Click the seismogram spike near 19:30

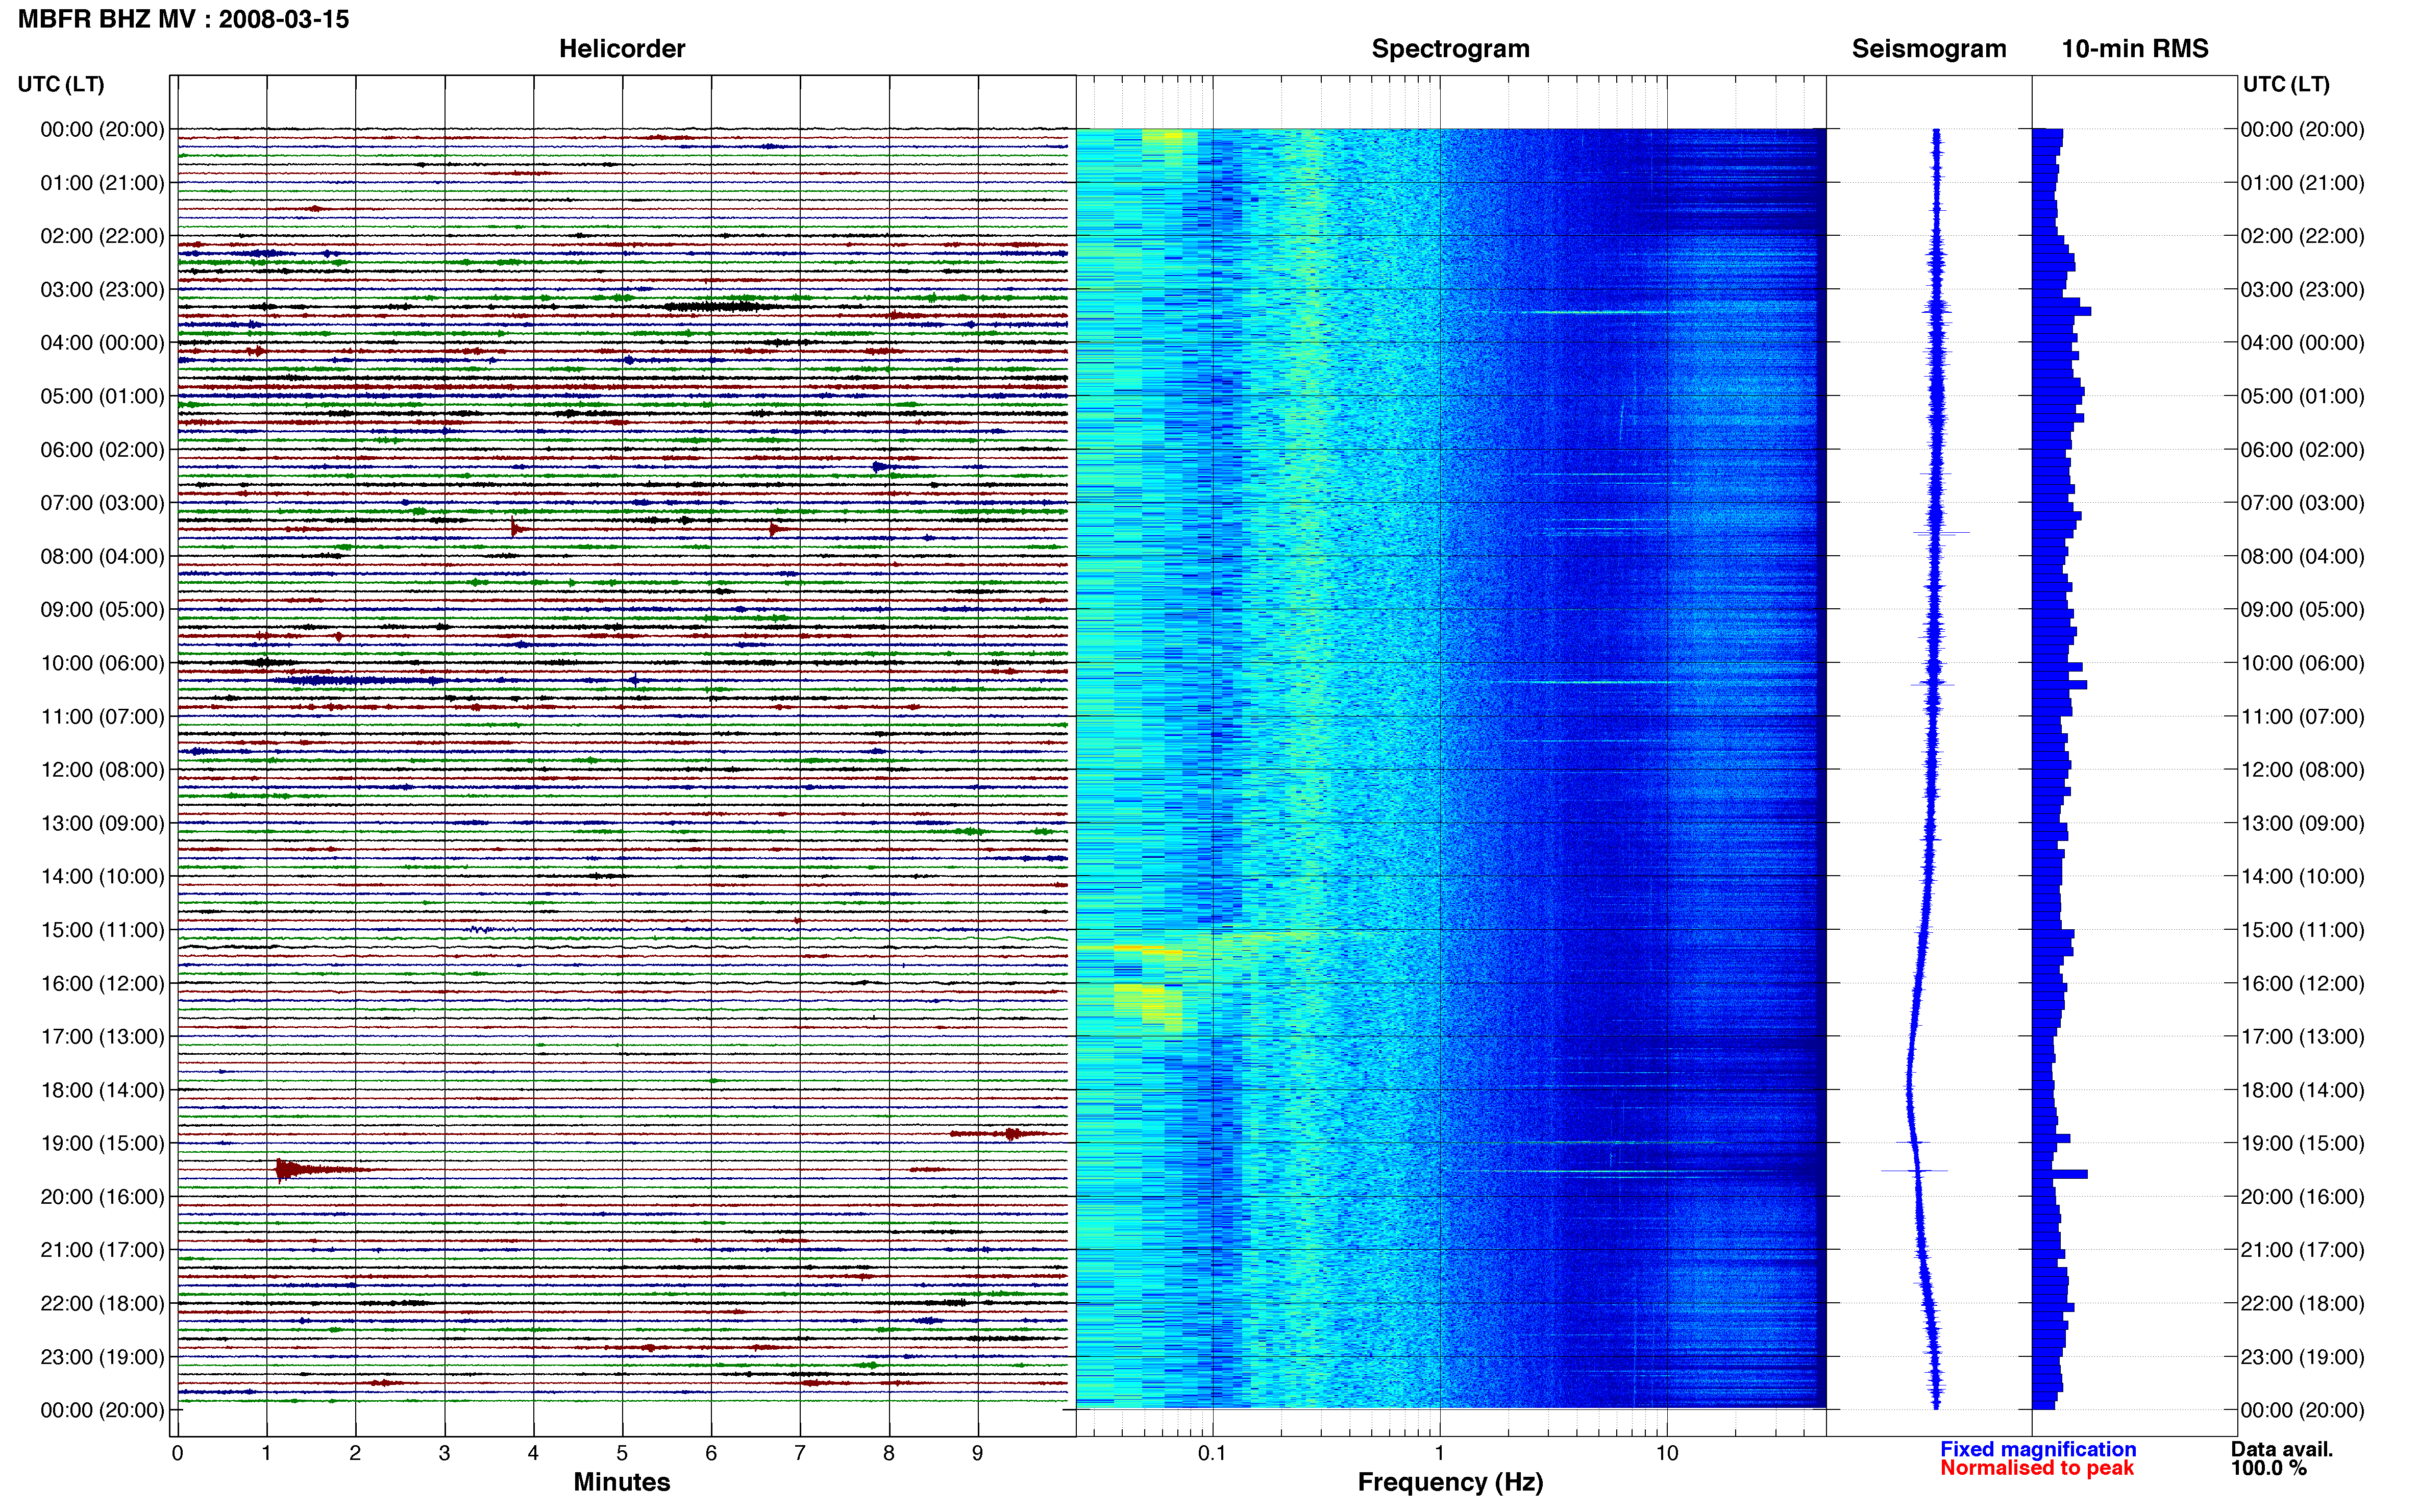coord(1915,1170)
